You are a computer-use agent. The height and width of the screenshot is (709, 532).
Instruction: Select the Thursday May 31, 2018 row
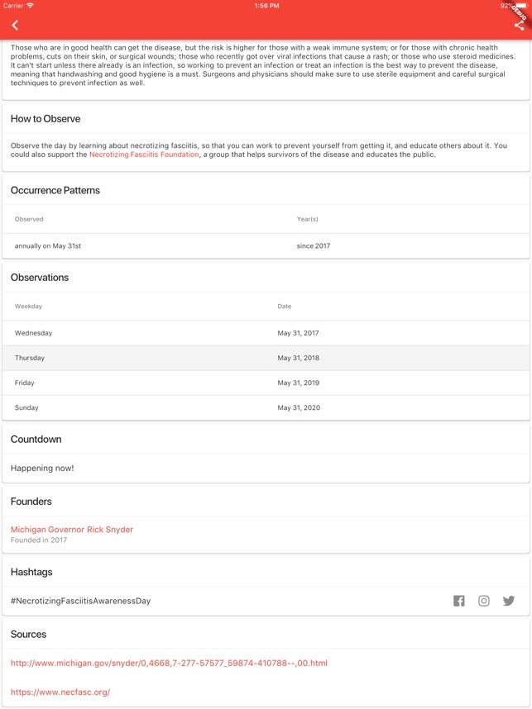pyautogui.click(x=266, y=358)
